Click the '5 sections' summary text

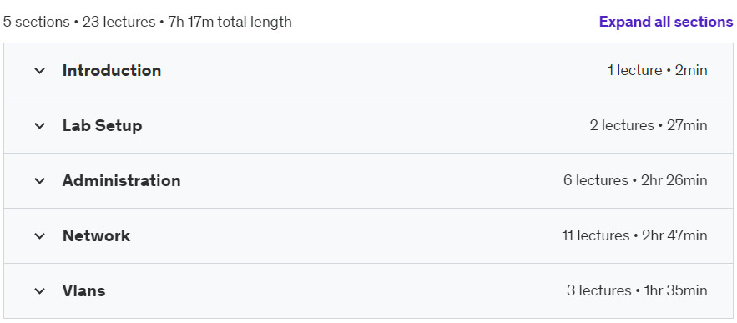coord(36,22)
